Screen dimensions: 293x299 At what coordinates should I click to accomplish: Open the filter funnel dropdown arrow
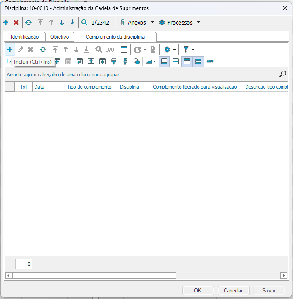(194, 50)
